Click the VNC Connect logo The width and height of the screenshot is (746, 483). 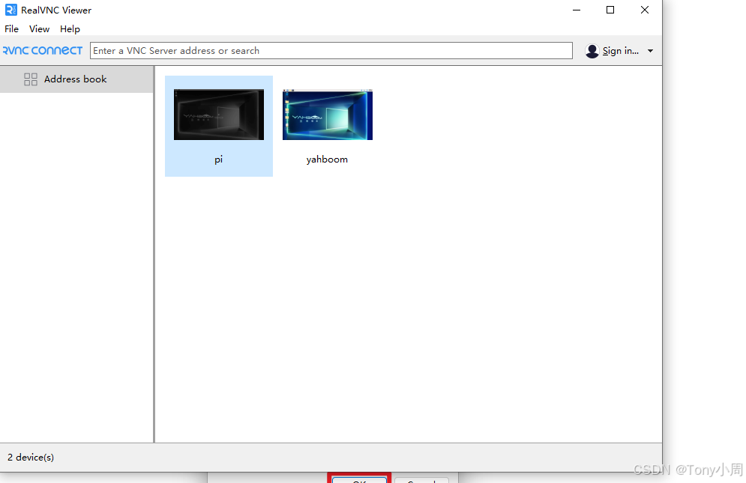pos(42,50)
